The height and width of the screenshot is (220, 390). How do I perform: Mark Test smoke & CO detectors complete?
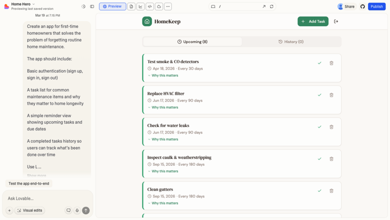point(320,63)
